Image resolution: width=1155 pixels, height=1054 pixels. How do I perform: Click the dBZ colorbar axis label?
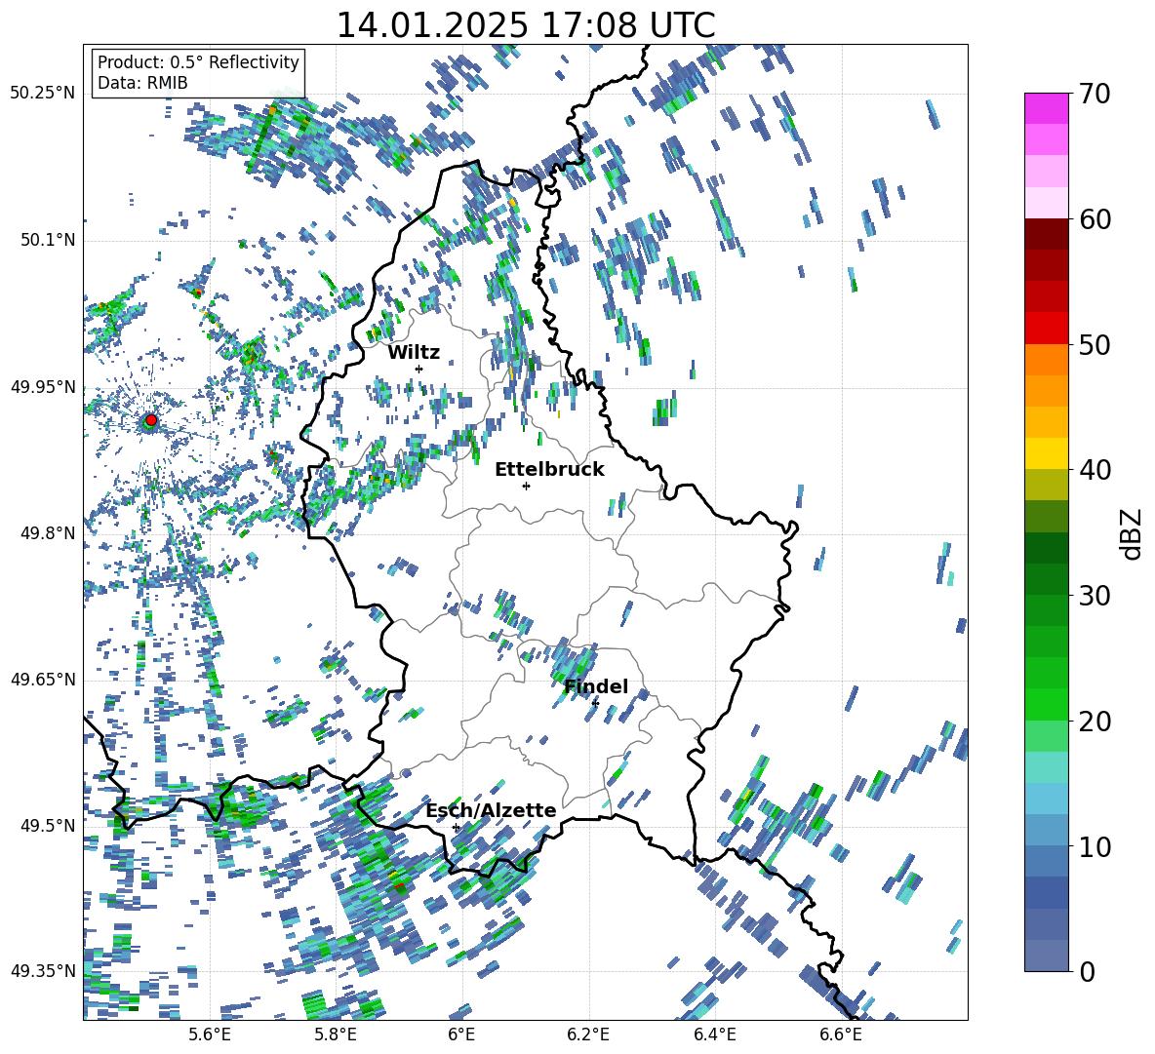(1133, 533)
